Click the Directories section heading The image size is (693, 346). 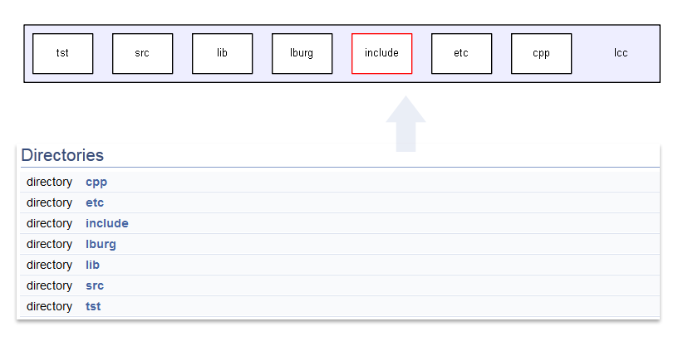pyautogui.click(x=62, y=155)
